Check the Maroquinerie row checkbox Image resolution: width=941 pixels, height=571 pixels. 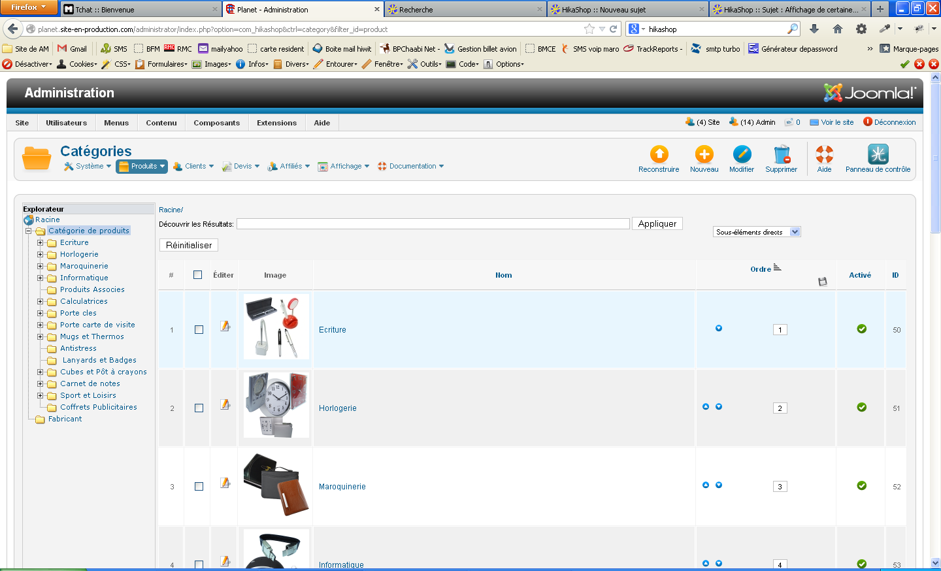(199, 487)
